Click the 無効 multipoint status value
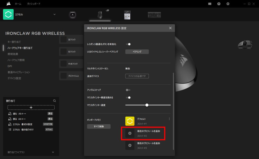This screenshot has height=159, width=259. pos(127,69)
